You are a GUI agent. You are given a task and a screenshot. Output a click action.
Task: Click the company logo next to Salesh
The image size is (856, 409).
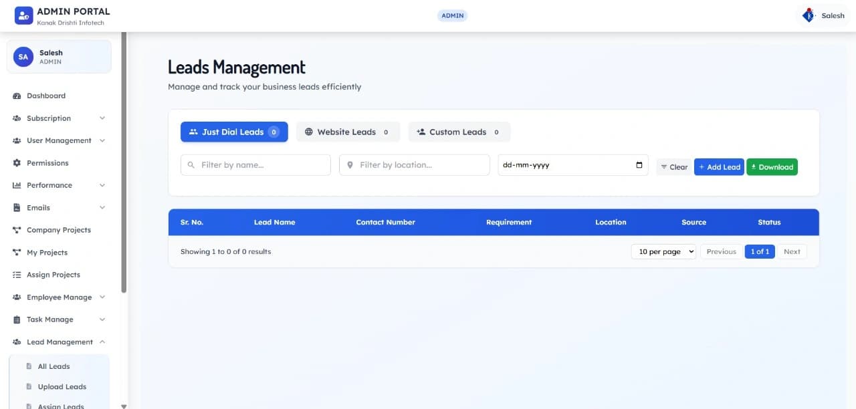pos(809,15)
